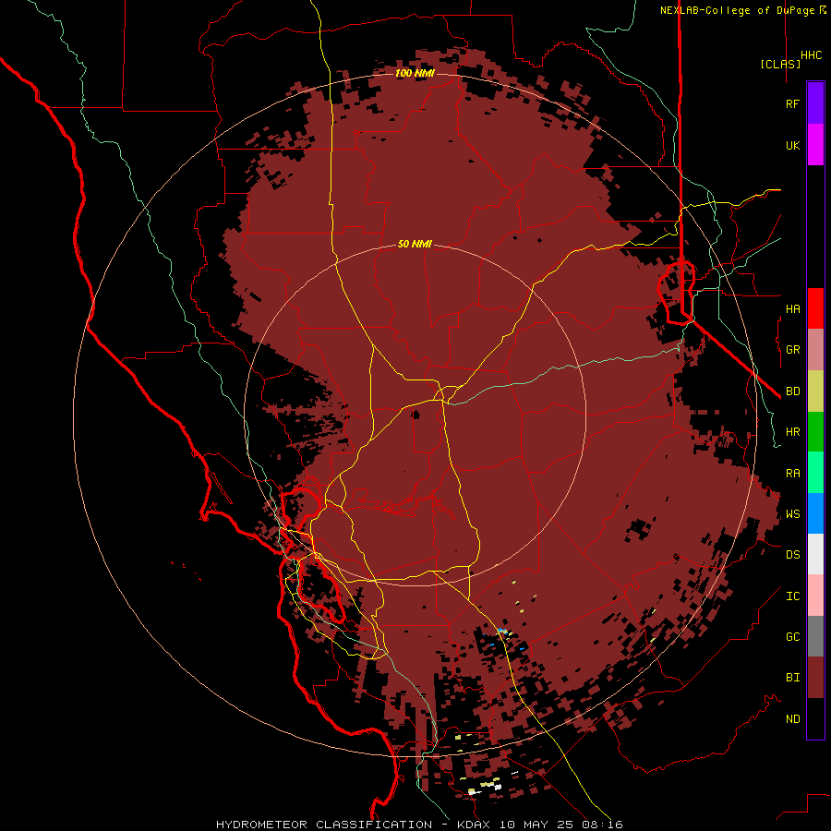Click the UK magenta legend swatch
The image size is (831, 831).
point(815,145)
